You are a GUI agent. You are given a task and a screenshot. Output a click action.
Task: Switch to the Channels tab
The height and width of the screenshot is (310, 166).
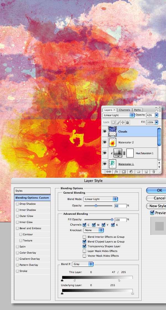pos(124,110)
